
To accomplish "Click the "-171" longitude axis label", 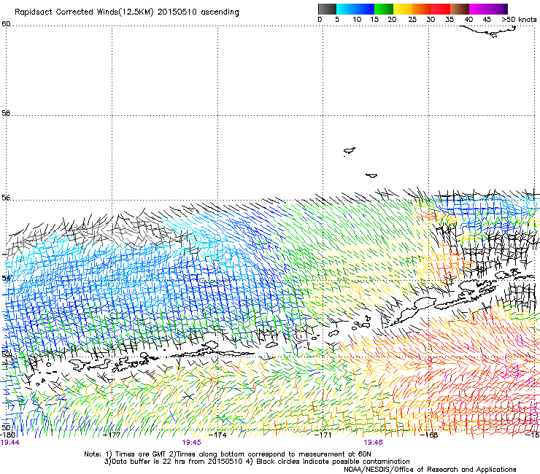I will (x=323, y=435).
